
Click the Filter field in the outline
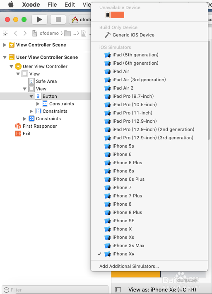point(55,290)
